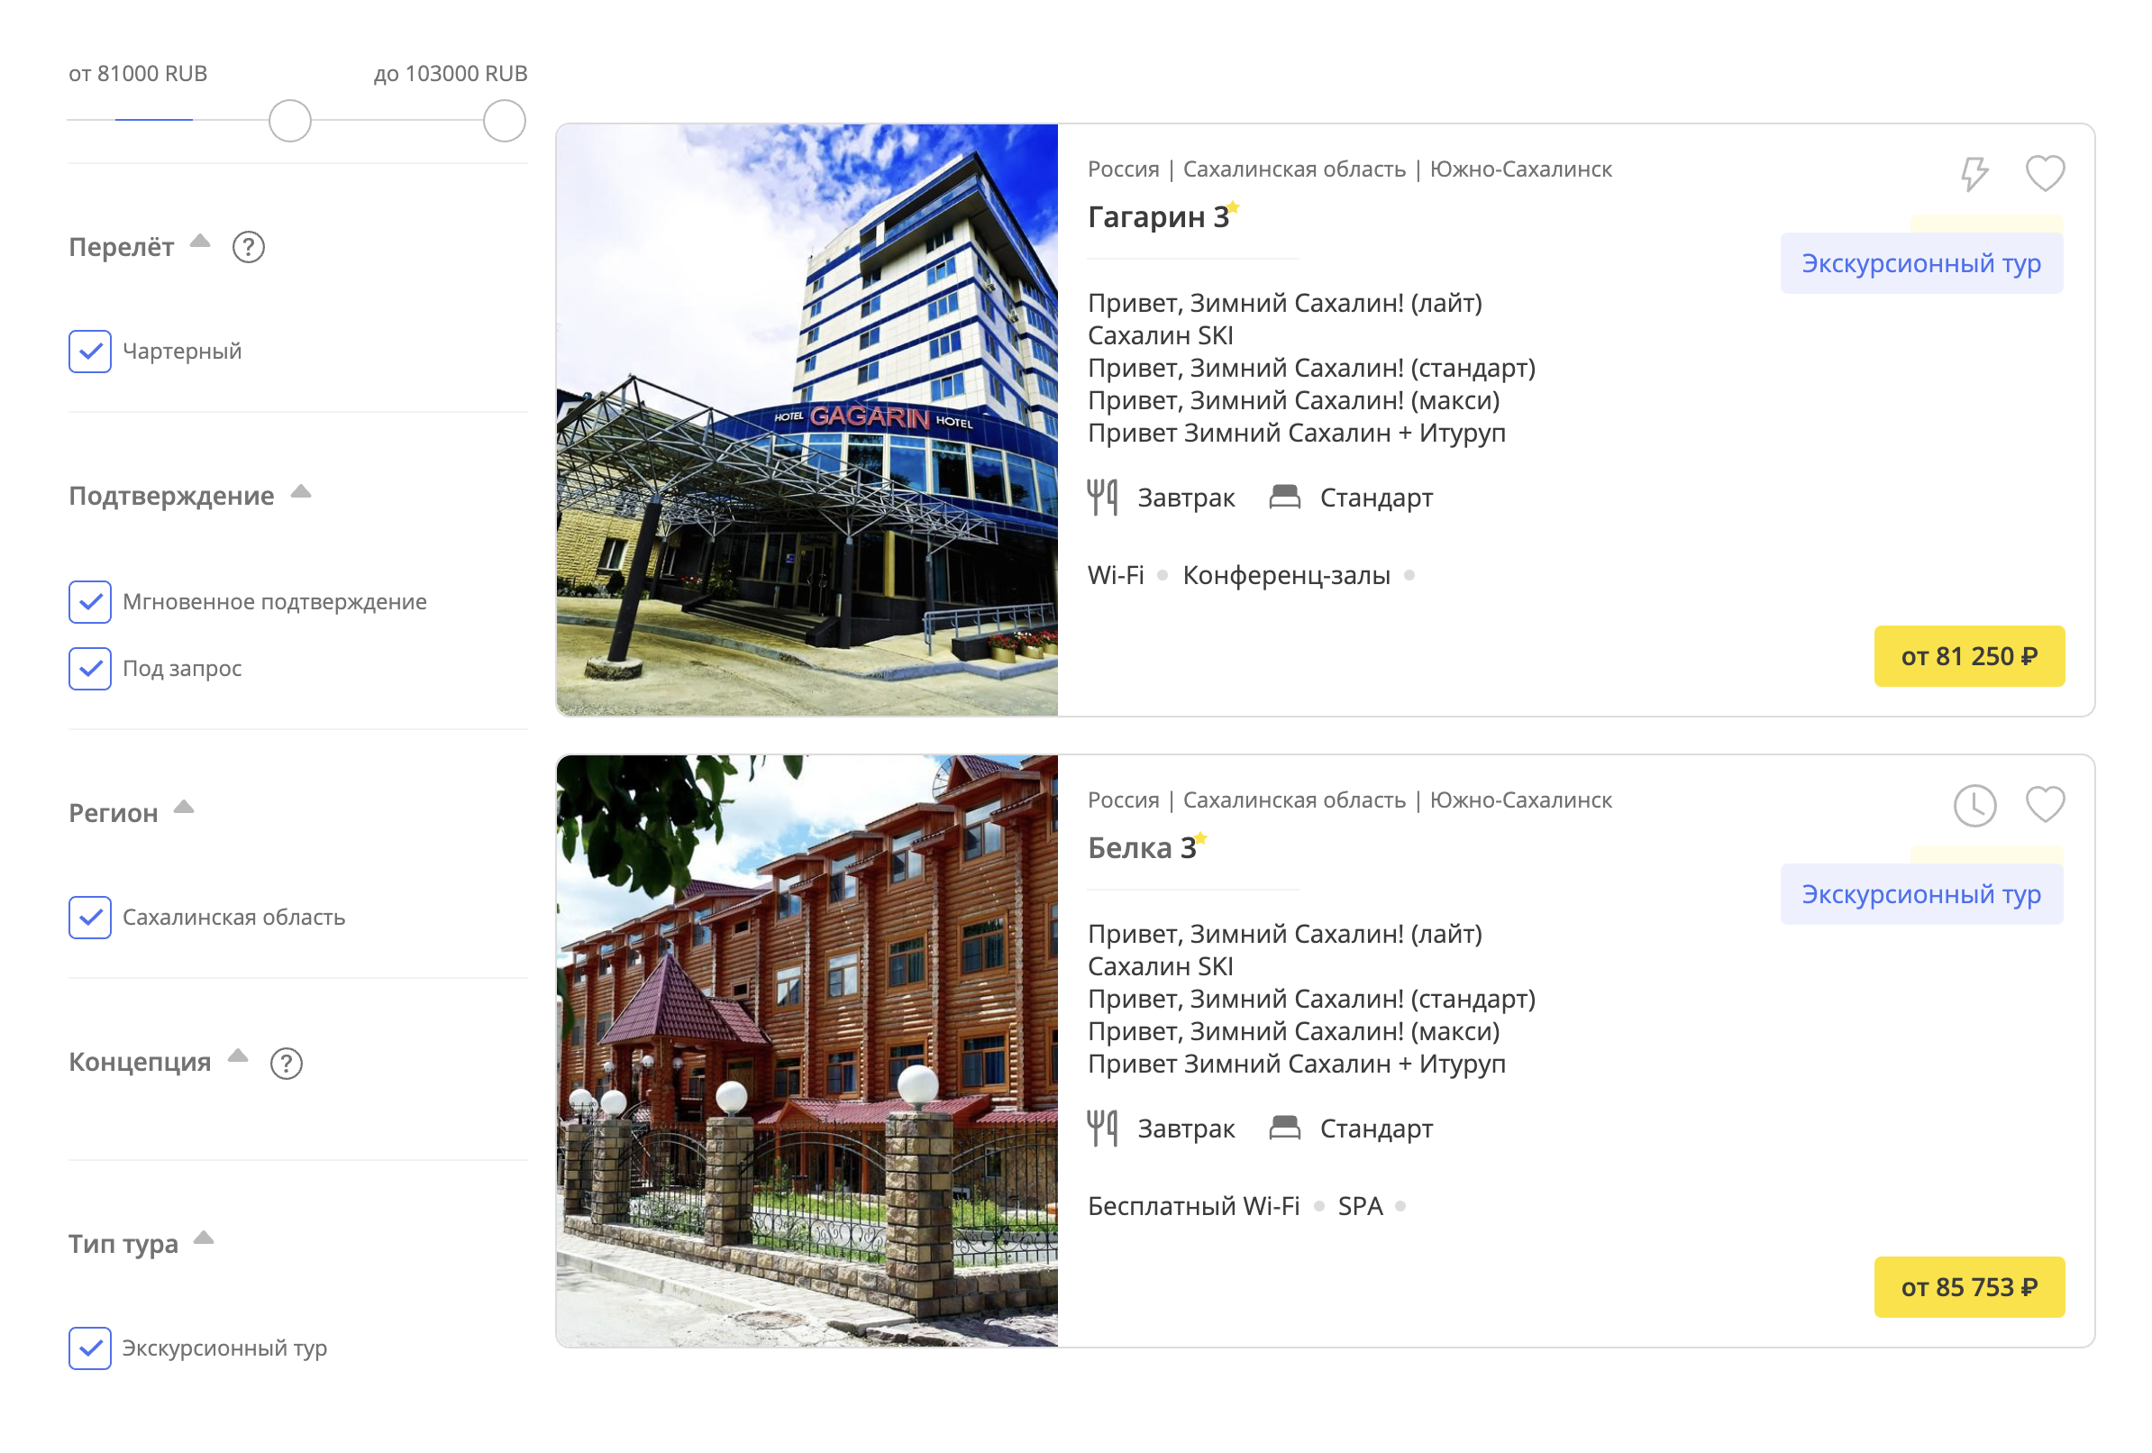Open help question mark next to Концепция
Image resolution: width=2152 pixels, height=1453 pixels.
coord(287,1063)
